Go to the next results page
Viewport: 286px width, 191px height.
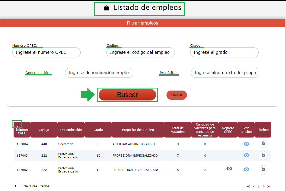(x=264, y=187)
